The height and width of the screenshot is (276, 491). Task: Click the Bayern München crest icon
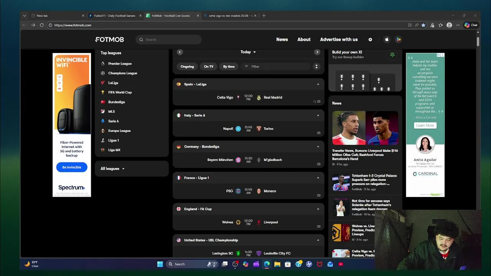238,160
